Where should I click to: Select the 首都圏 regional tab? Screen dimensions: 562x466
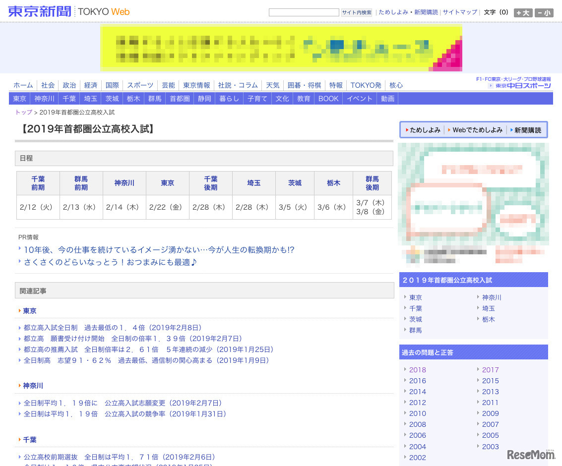pos(179,98)
